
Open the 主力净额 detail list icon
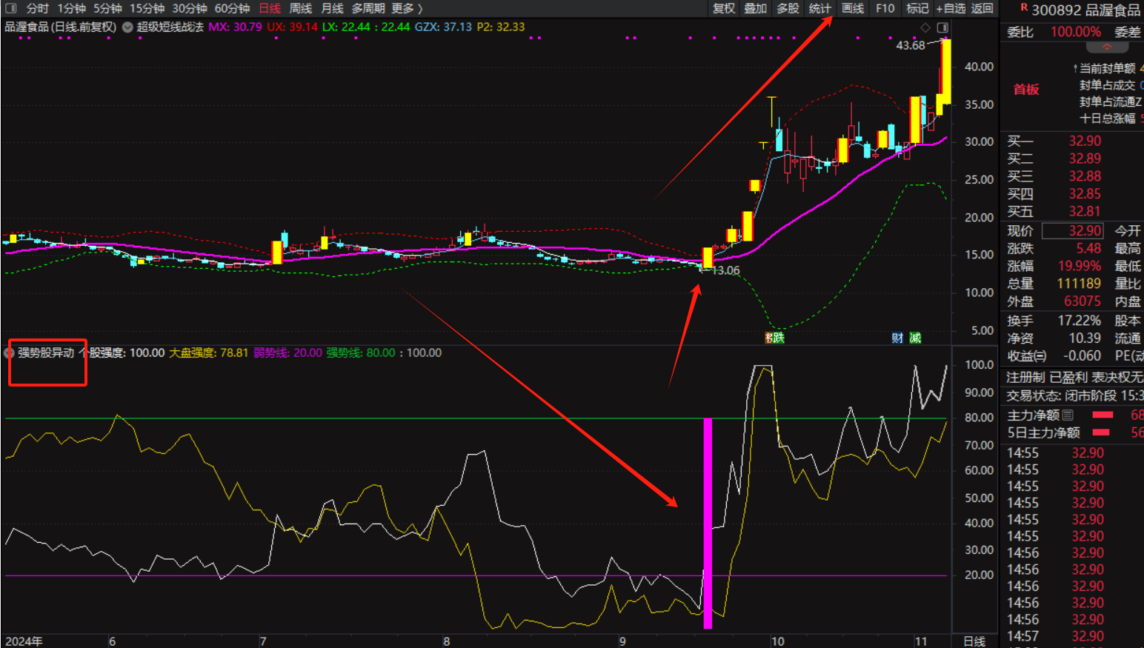pos(1068,415)
